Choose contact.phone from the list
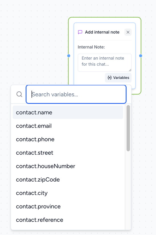 click(x=68, y=139)
